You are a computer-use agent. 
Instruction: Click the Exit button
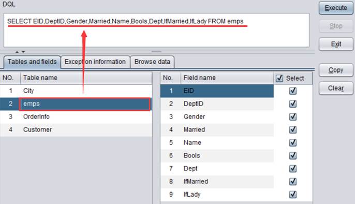point(336,44)
